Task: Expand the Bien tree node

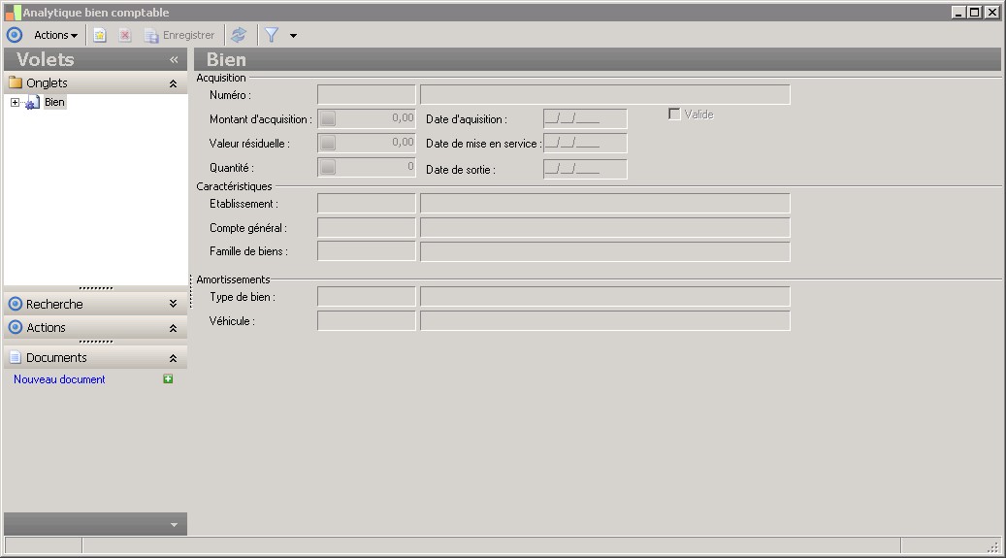Action: 15,102
